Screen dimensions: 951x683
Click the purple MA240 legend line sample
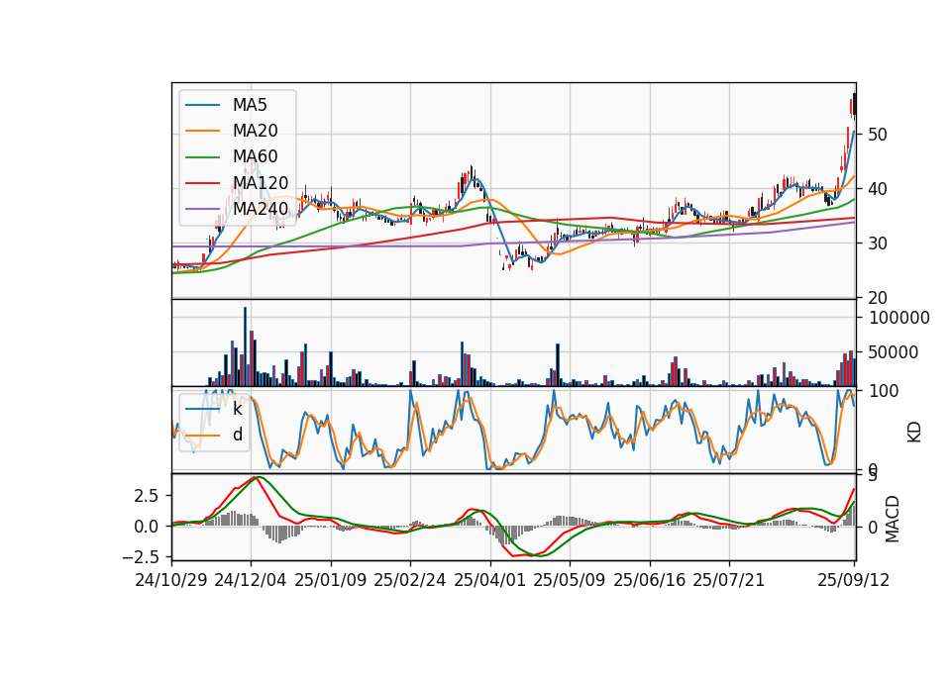(x=202, y=209)
